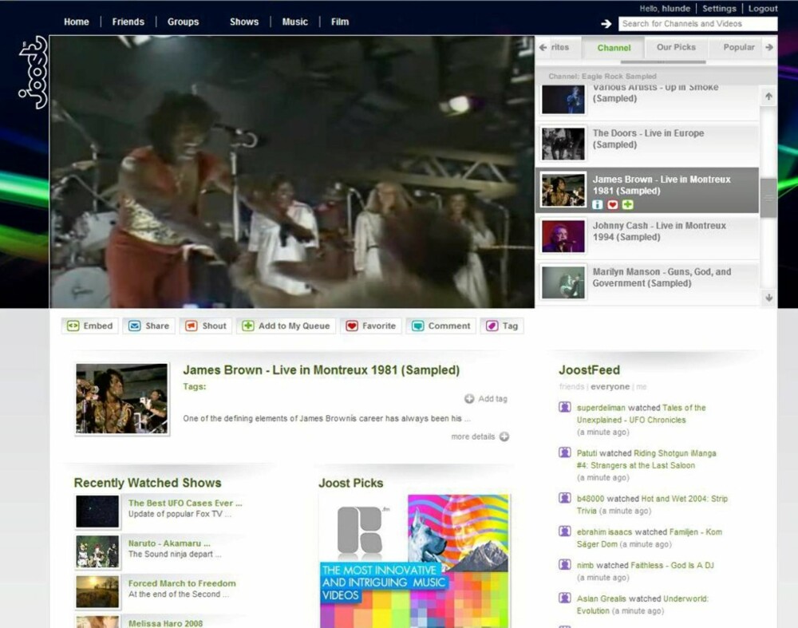798x628 pixels.
Task: Switch to the Our Picks tab
Action: pyautogui.click(x=676, y=47)
